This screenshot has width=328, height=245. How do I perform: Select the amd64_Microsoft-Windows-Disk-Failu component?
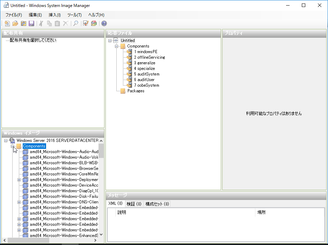click(x=64, y=196)
